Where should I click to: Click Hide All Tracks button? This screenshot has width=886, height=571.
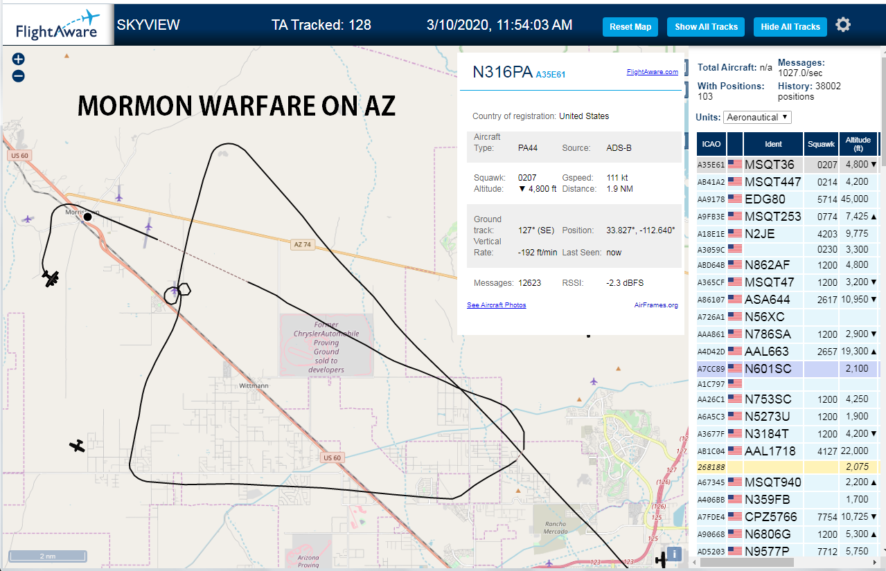tap(790, 27)
